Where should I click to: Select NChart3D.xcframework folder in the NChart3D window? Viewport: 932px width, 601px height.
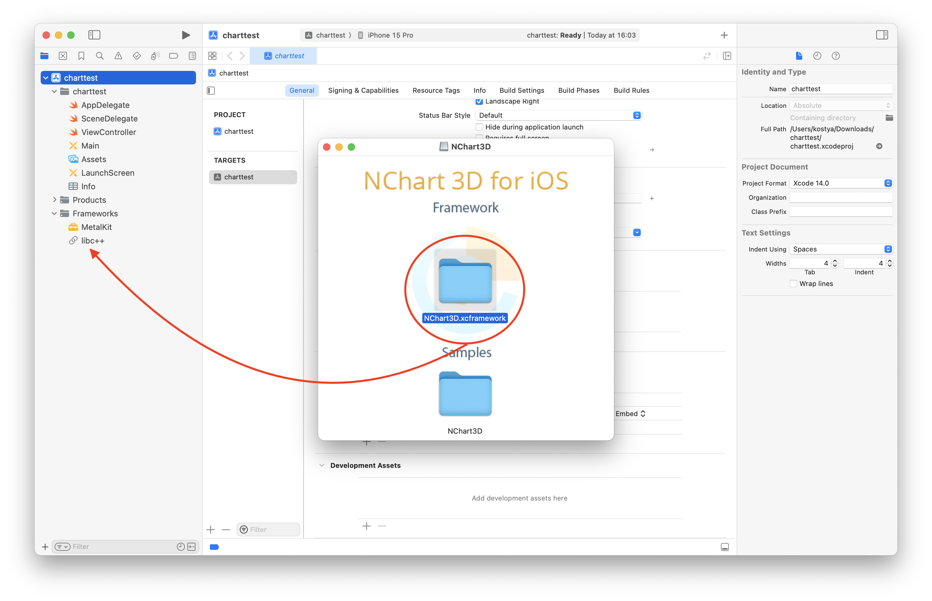(465, 286)
